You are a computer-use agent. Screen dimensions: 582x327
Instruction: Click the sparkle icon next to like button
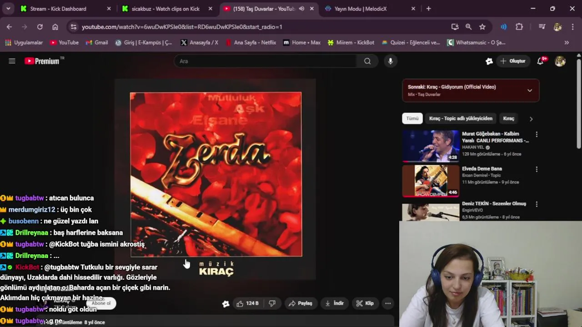click(226, 304)
